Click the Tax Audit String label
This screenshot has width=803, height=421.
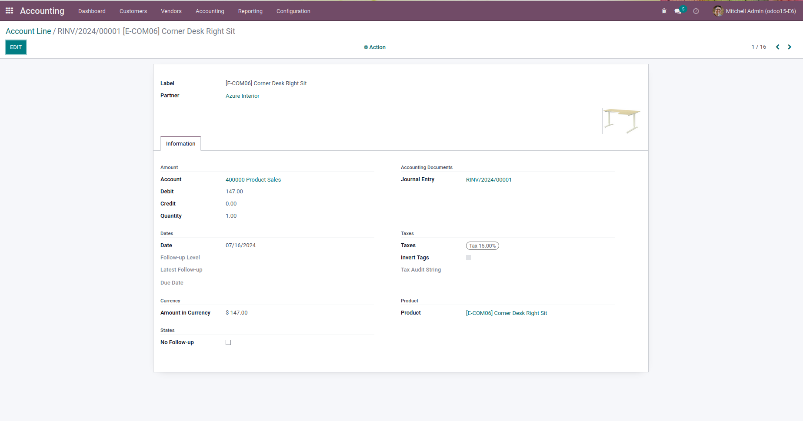(421, 270)
